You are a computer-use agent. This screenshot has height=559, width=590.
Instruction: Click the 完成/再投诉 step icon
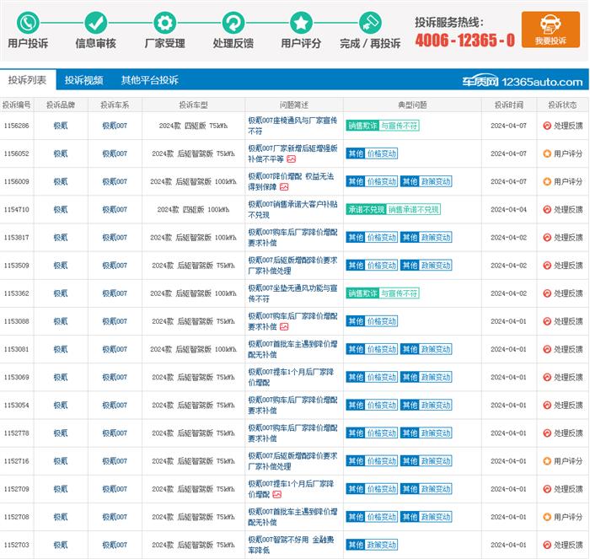[370, 22]
